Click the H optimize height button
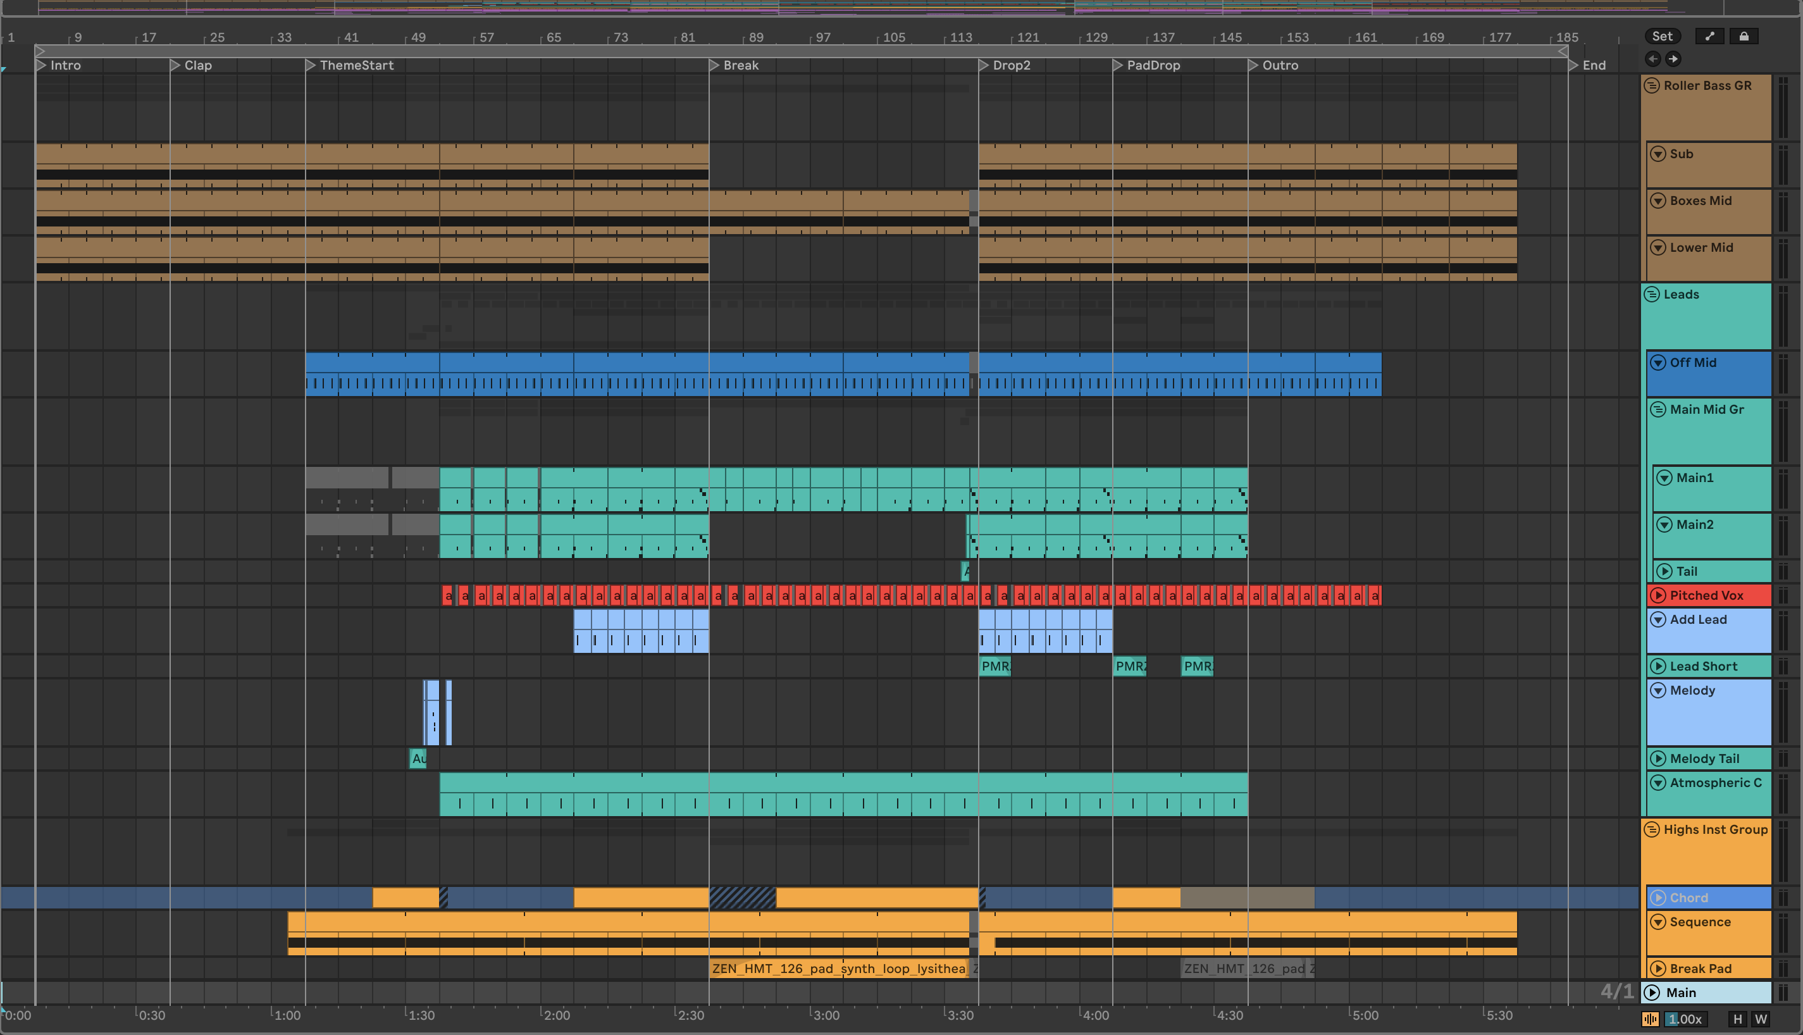Viewport: 1803px width, 1035px height. click(1738, 1019)
